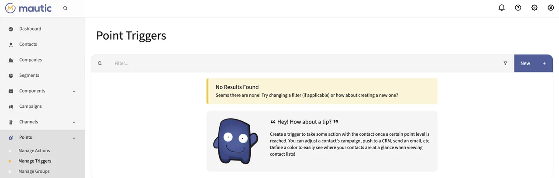Expand the Channels submenu chevron

click(x=74, y=122)
